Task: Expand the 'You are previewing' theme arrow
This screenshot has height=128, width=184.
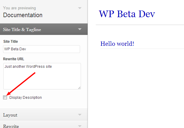Action: 80,8
